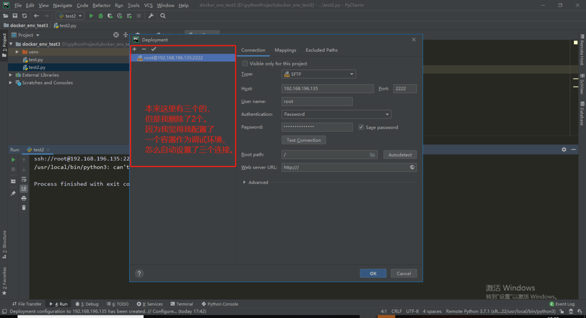Click the Test Connection button

coord(303,140)
